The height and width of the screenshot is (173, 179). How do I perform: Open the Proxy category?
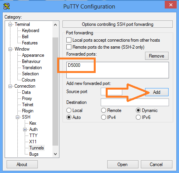coord(27,98)
